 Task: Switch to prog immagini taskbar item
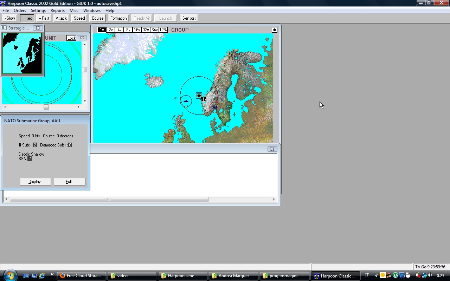(284, 276)
